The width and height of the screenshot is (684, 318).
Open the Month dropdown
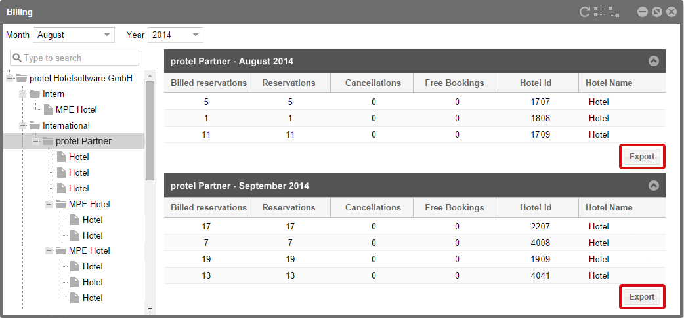coord(74,35)
